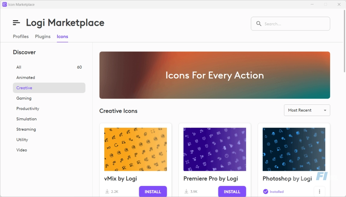Open the Streaming category
Screen dimensions: 346x197
point(49,129)
